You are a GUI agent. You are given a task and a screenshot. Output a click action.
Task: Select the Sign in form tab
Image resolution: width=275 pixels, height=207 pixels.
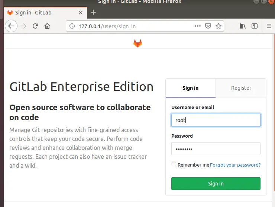point(191,88)
